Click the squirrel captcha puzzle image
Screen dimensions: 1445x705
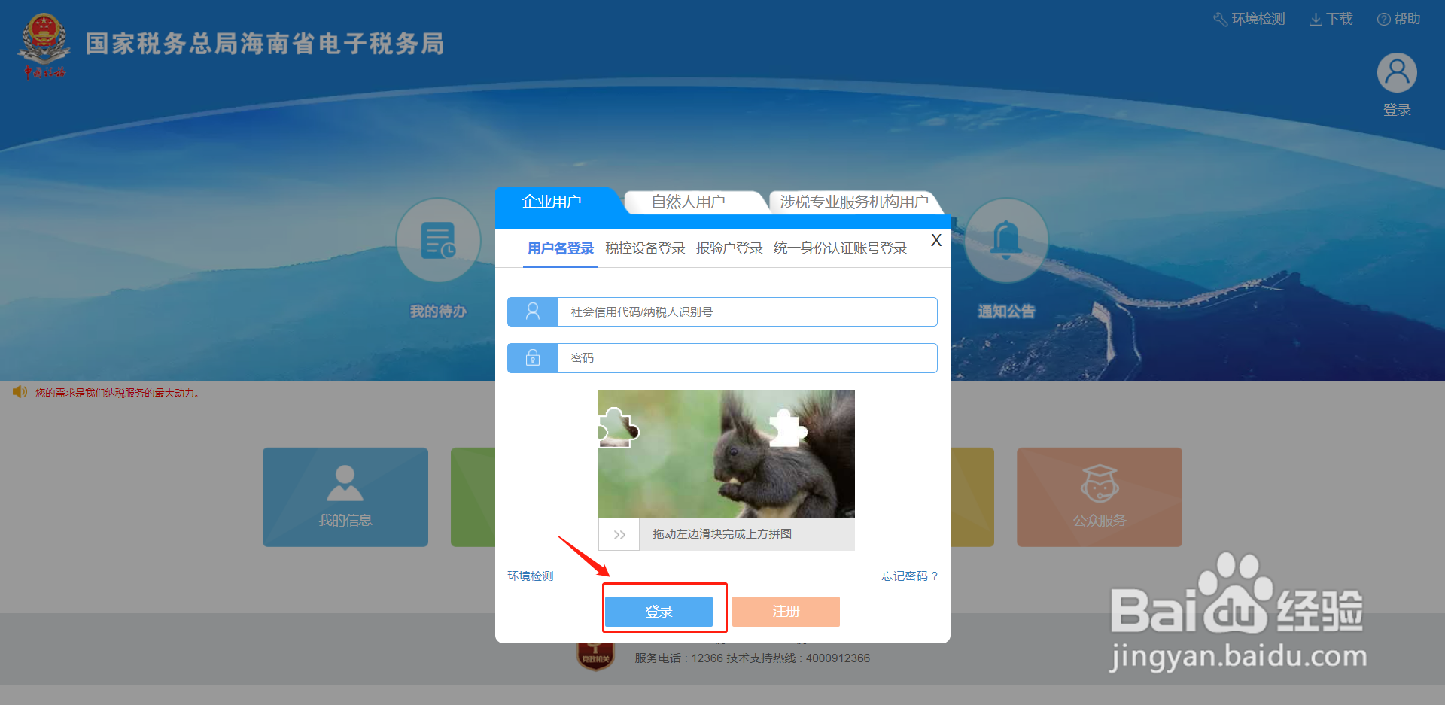point(726,454)
